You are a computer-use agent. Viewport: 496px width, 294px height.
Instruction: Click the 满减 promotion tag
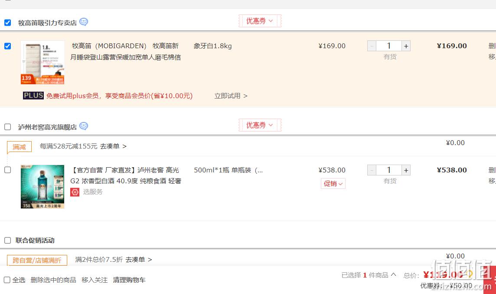pos(20,147)
